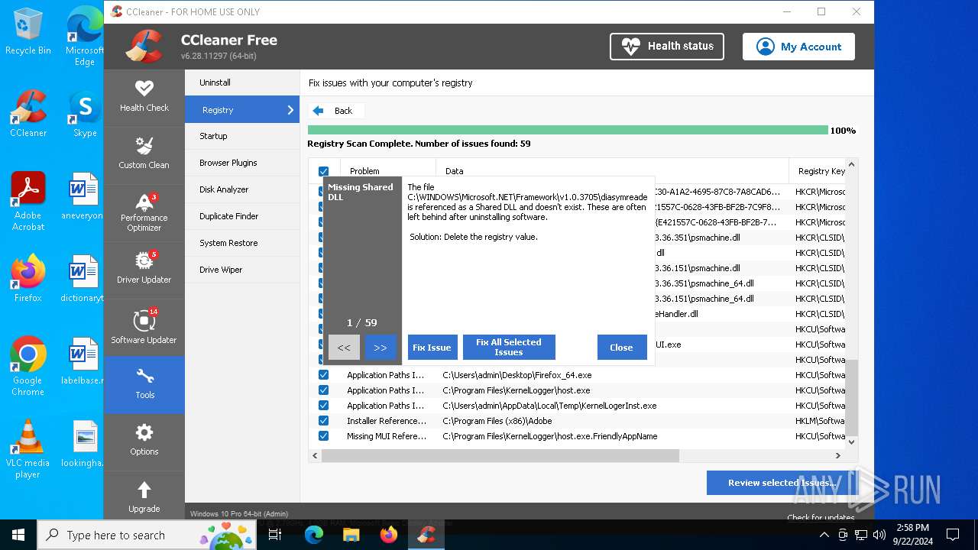Screen dimensions: 978x550
Task: Open Disk Analyzer tool
Action: point(242,189)
